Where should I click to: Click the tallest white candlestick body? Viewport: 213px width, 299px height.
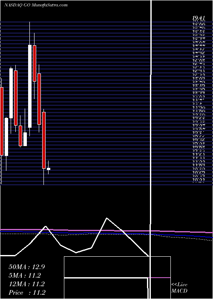pyautogui.click(x=30, y=86)
